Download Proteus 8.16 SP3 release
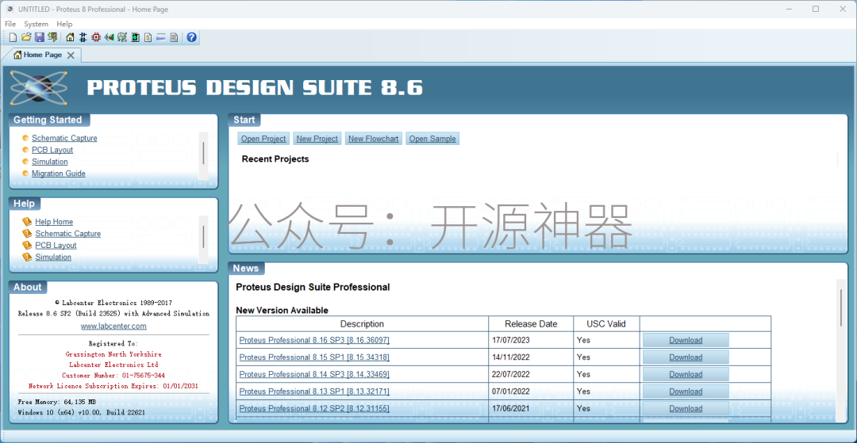Viewport: 857px width, 443px height. click(x=686, y=340)
